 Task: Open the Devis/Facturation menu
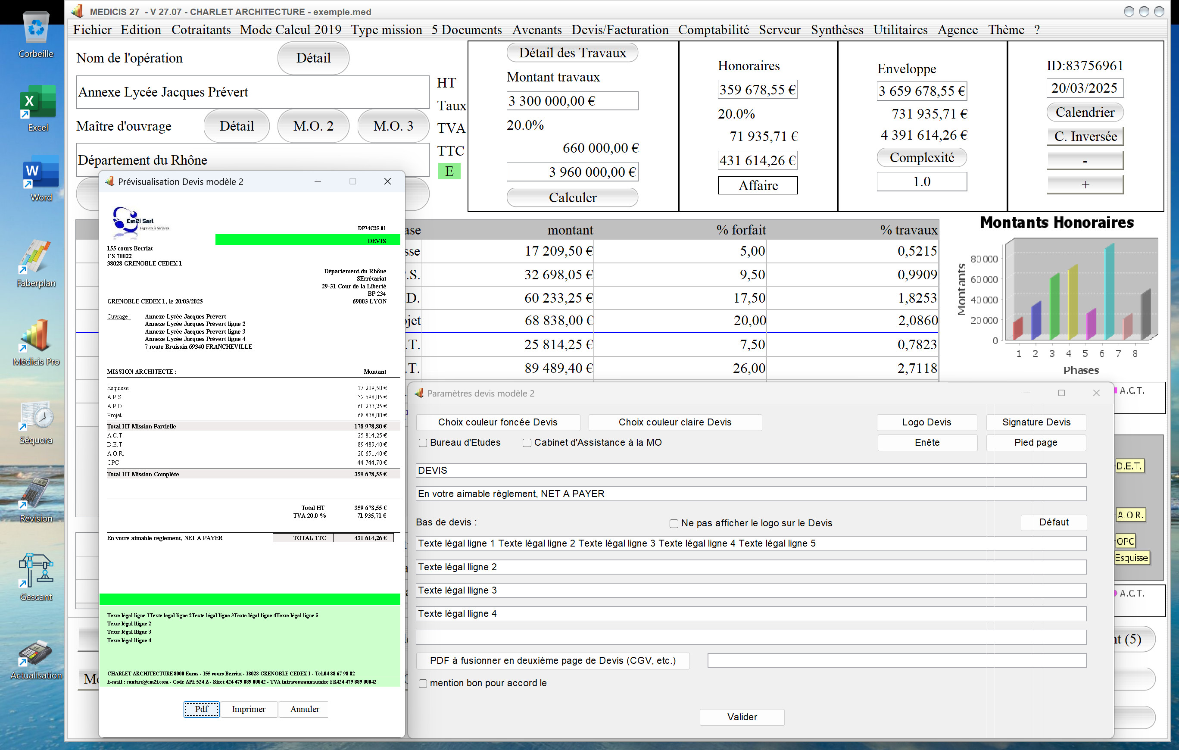(620, 30)
